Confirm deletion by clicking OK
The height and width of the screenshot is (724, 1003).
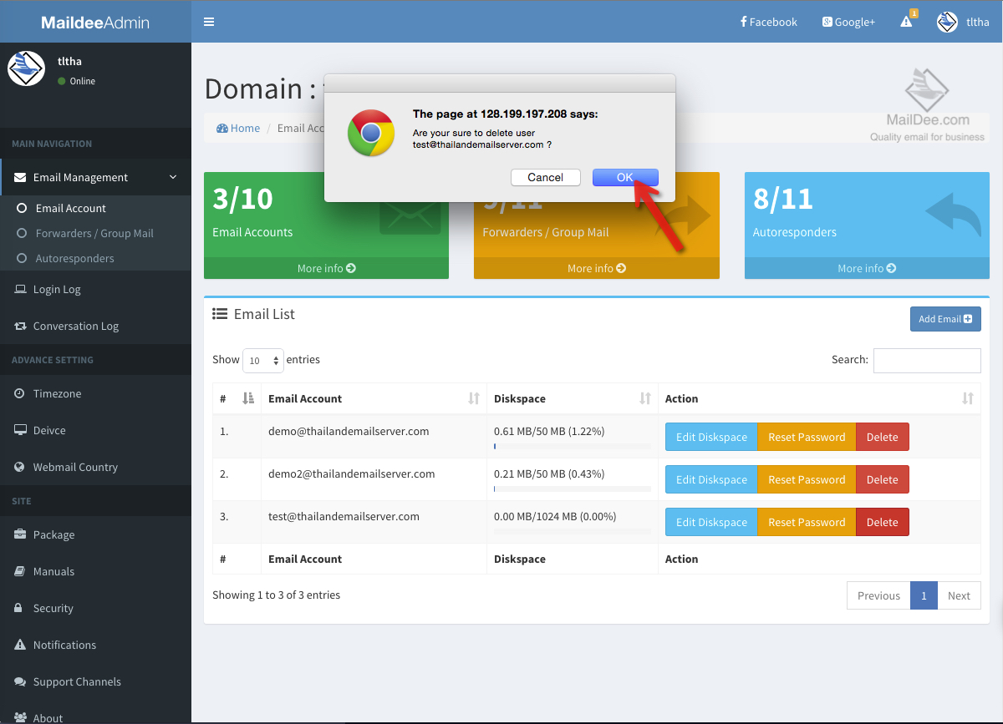coord(625,177)
